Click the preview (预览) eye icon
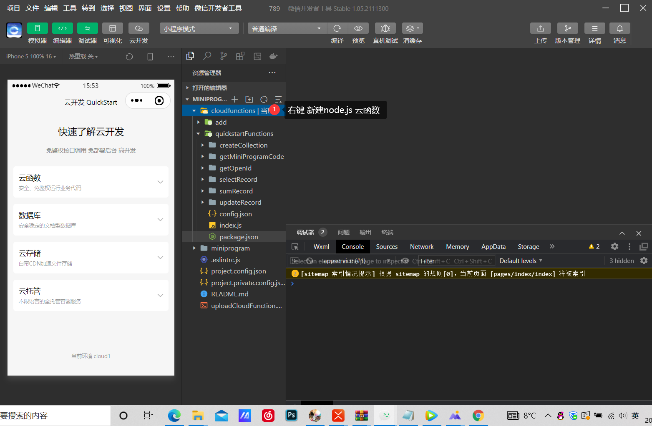The image size is (652, 426). point(358,28)
